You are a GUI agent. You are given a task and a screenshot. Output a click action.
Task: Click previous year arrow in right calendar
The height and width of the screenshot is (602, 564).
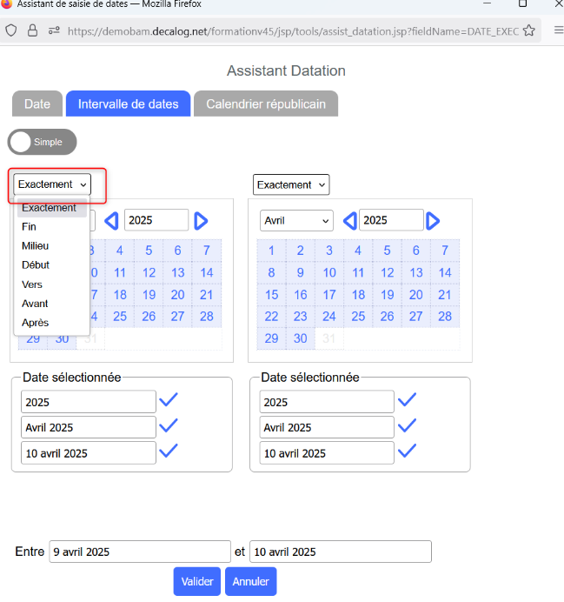(x=349, y=221)
